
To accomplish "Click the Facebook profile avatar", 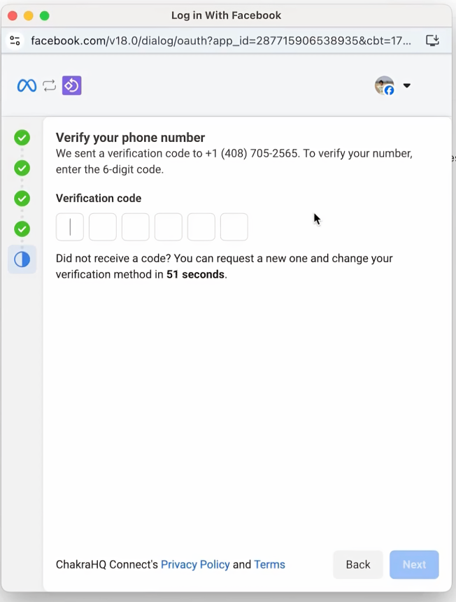I will [x=385, y=85].
